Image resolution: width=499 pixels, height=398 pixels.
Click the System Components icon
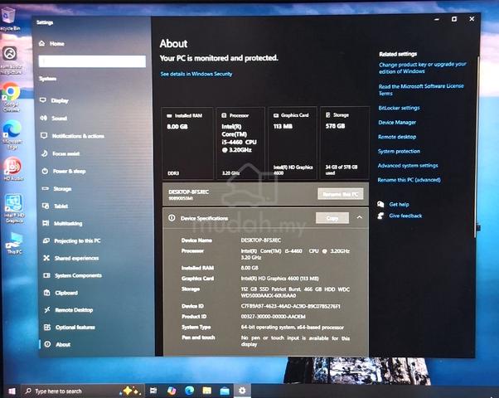(46, 275)
